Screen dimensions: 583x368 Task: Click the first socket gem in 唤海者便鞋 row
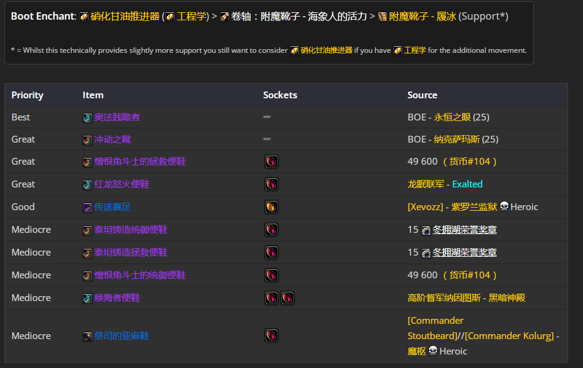(272, 298)
